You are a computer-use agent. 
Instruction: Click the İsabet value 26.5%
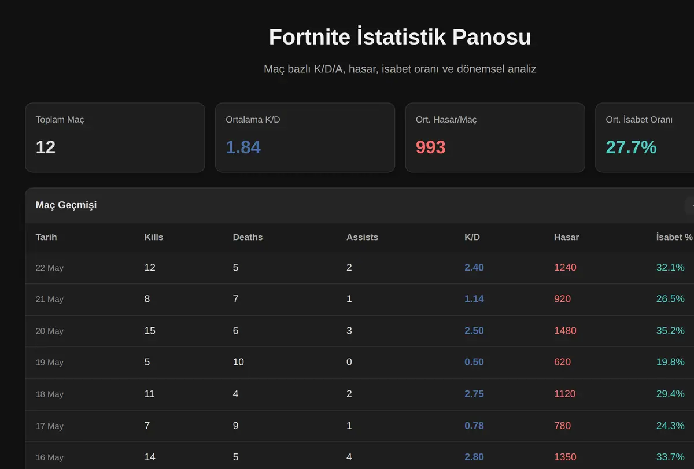pyautogui.click(x=670, y=299)
